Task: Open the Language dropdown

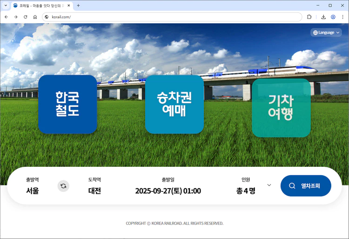Action: pos(326,33)
